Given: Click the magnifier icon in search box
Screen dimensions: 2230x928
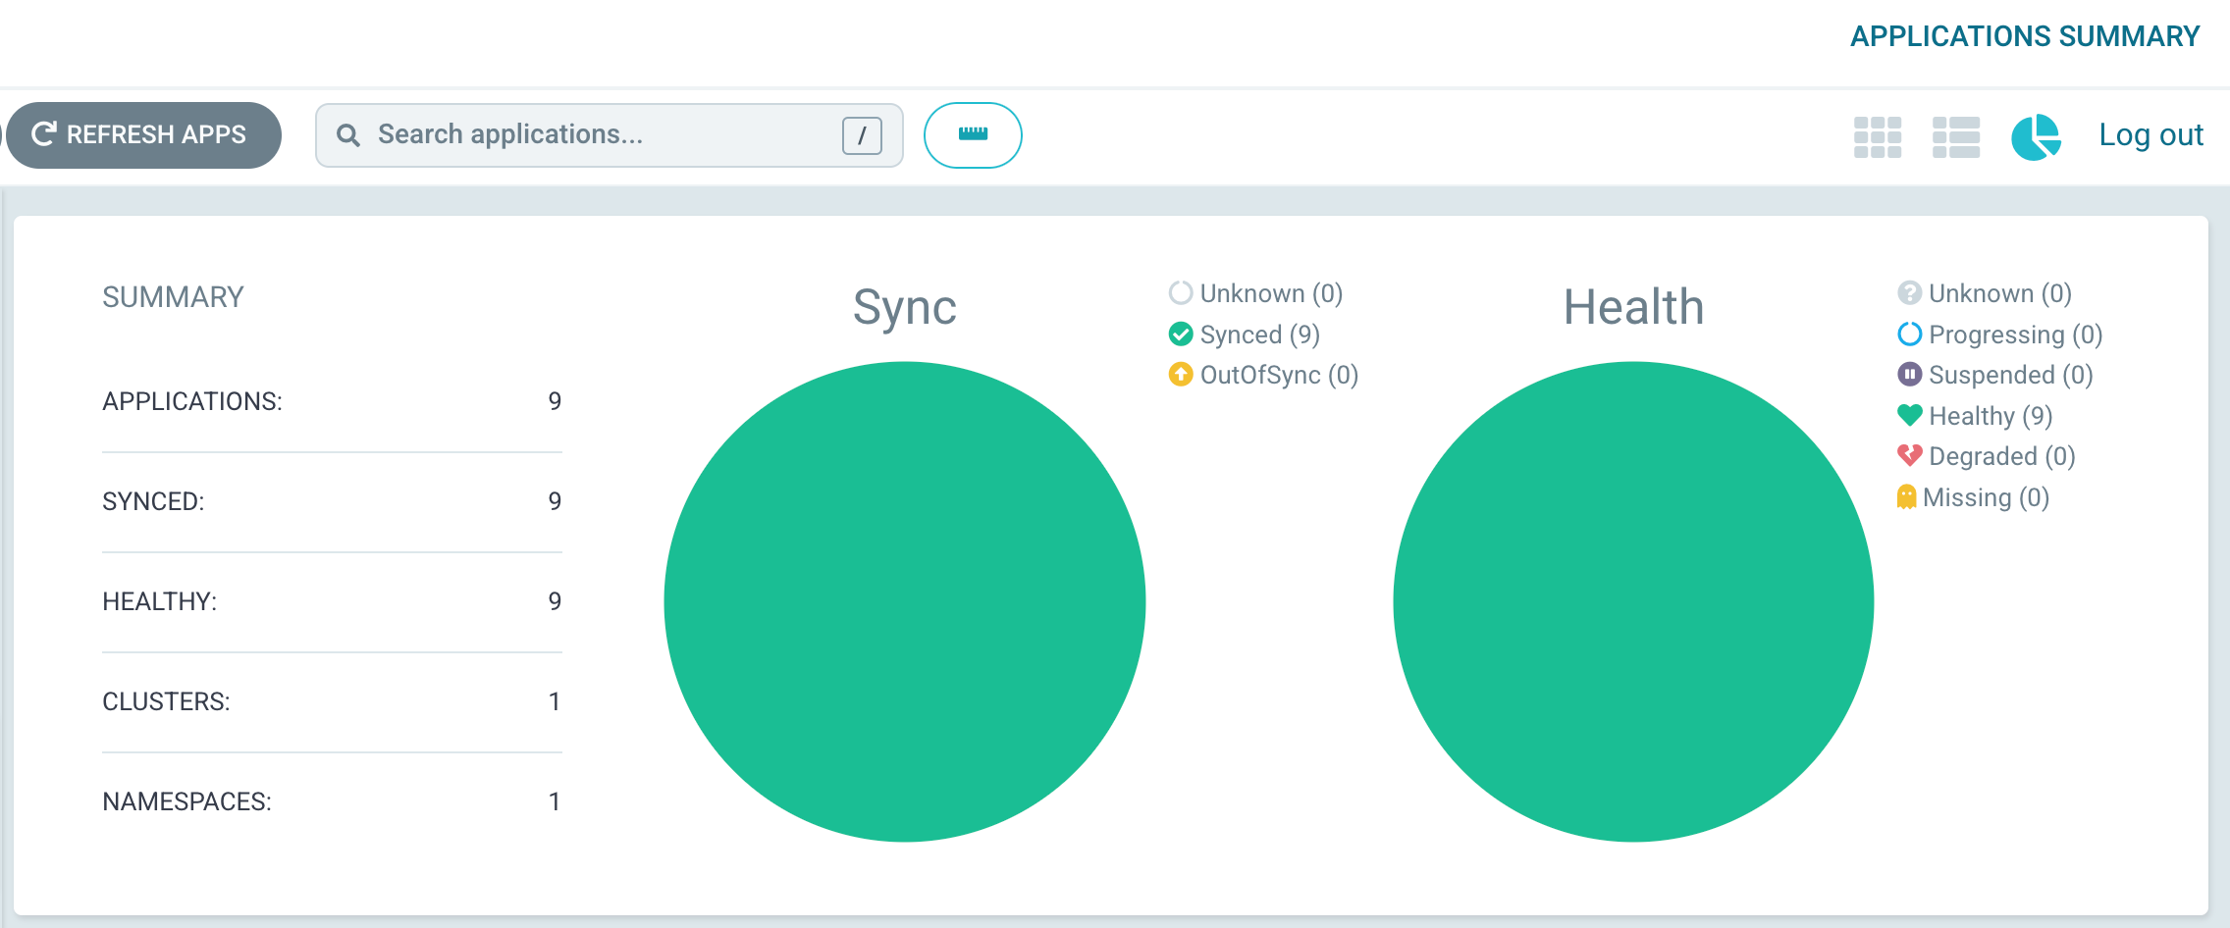Looking at the screenshot, I should tap(348, 135).
